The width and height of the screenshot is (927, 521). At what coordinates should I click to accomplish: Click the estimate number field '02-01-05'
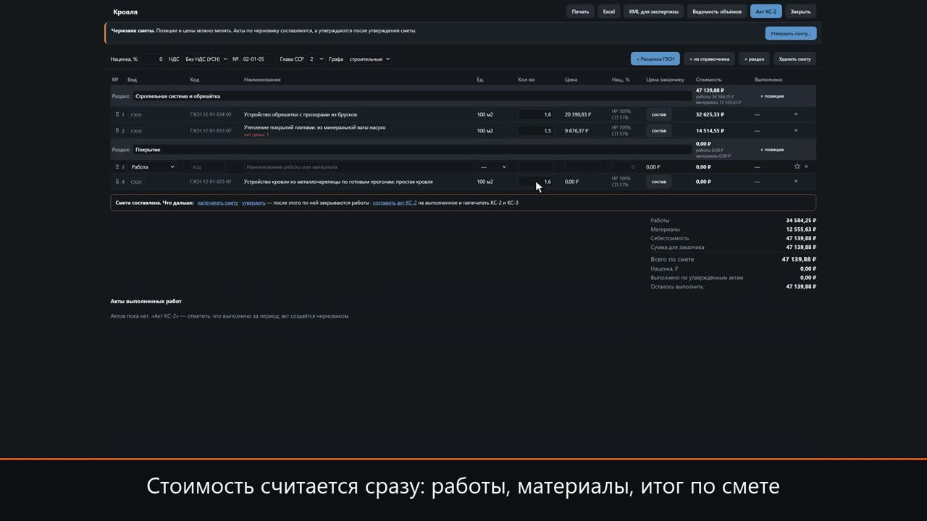coord(258,59)
